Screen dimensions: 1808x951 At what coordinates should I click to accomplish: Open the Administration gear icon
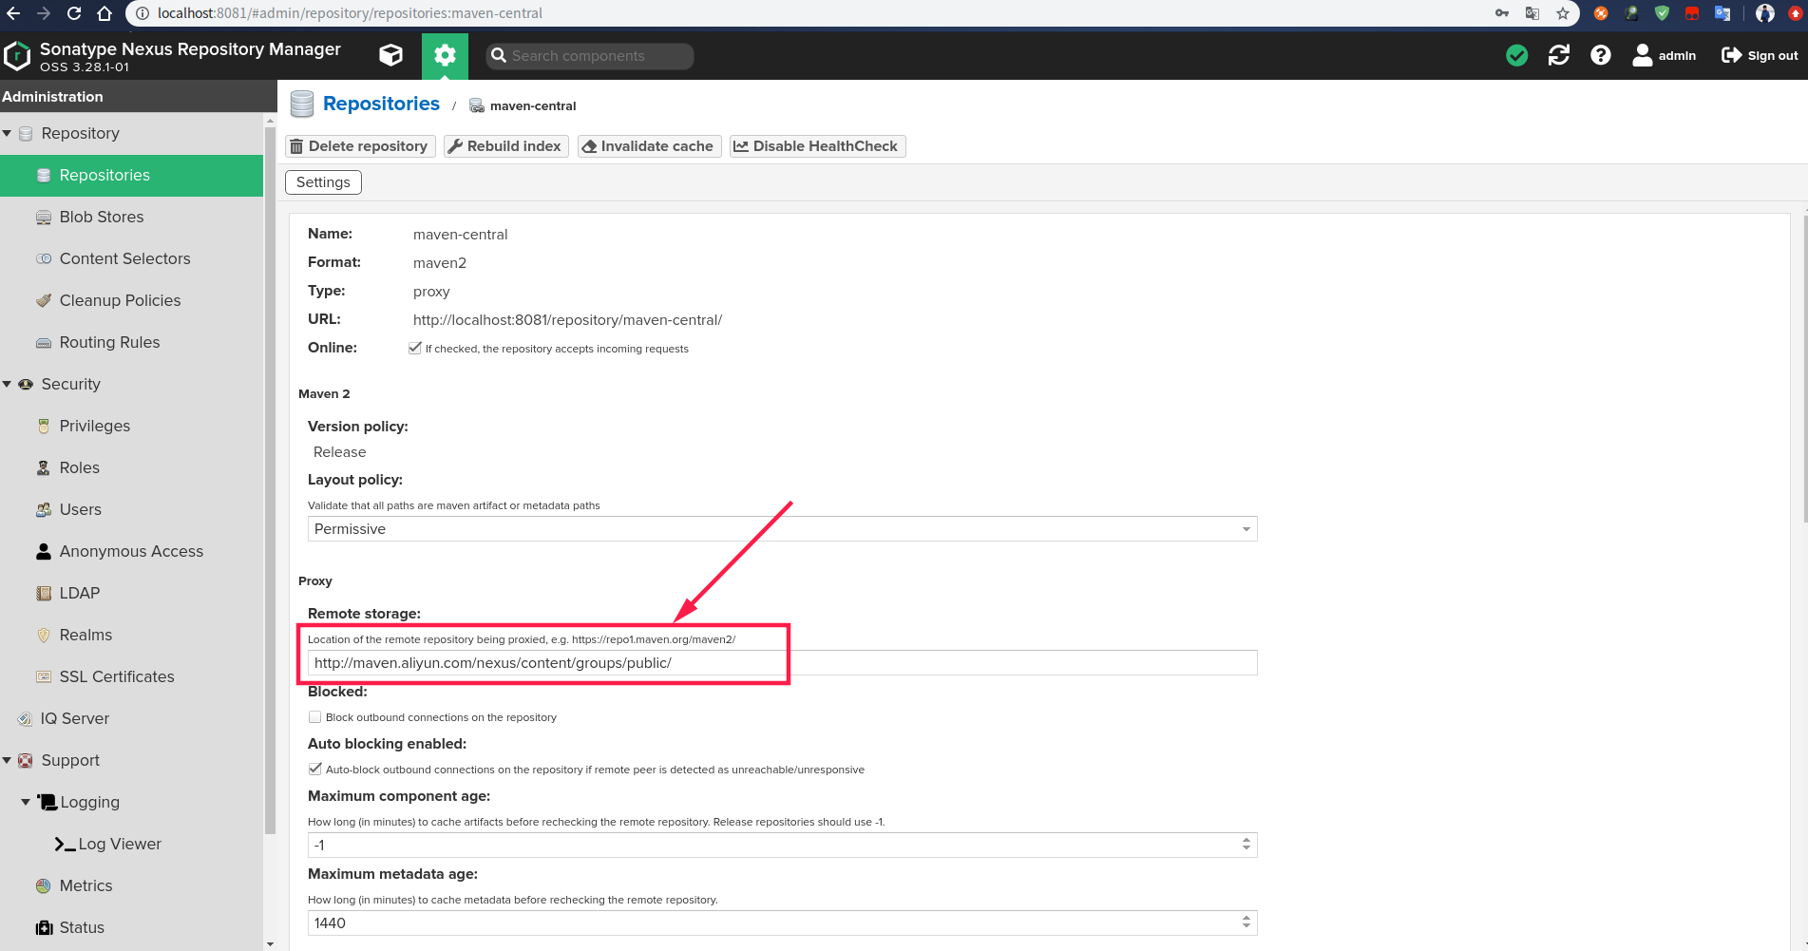445,55
